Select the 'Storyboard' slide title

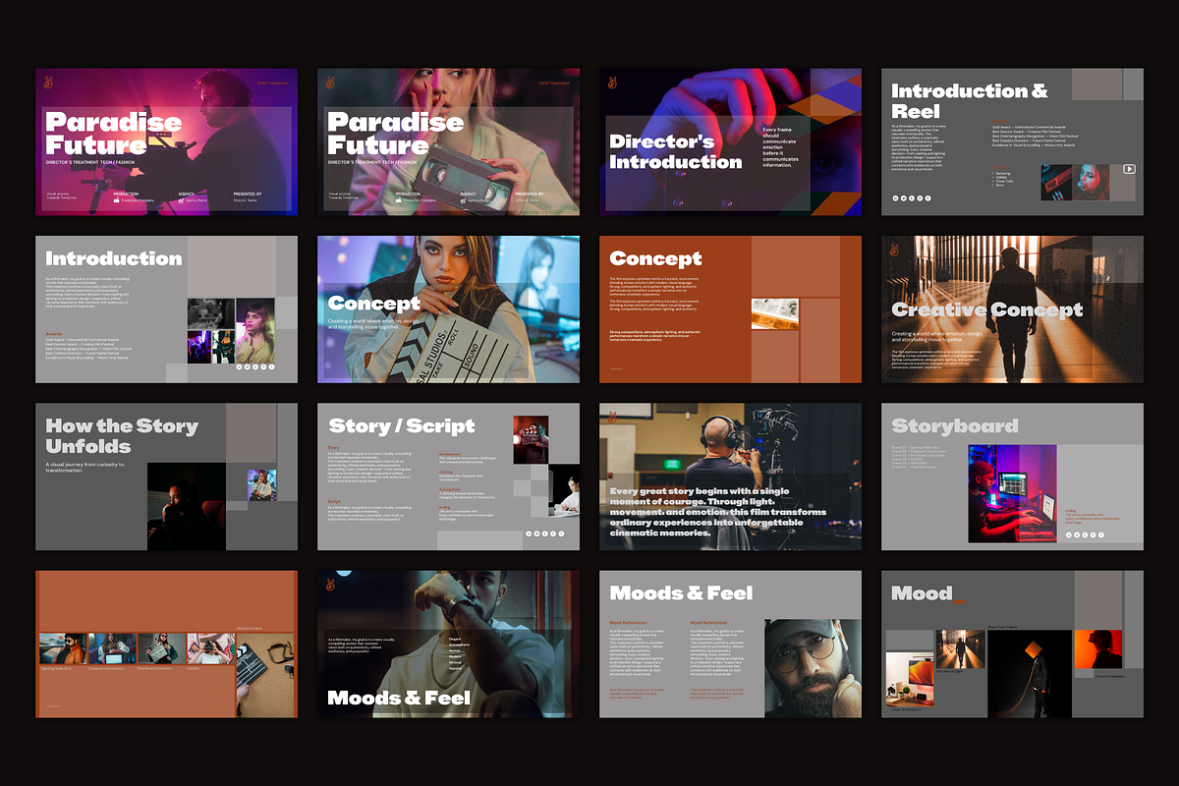(954, 425)
